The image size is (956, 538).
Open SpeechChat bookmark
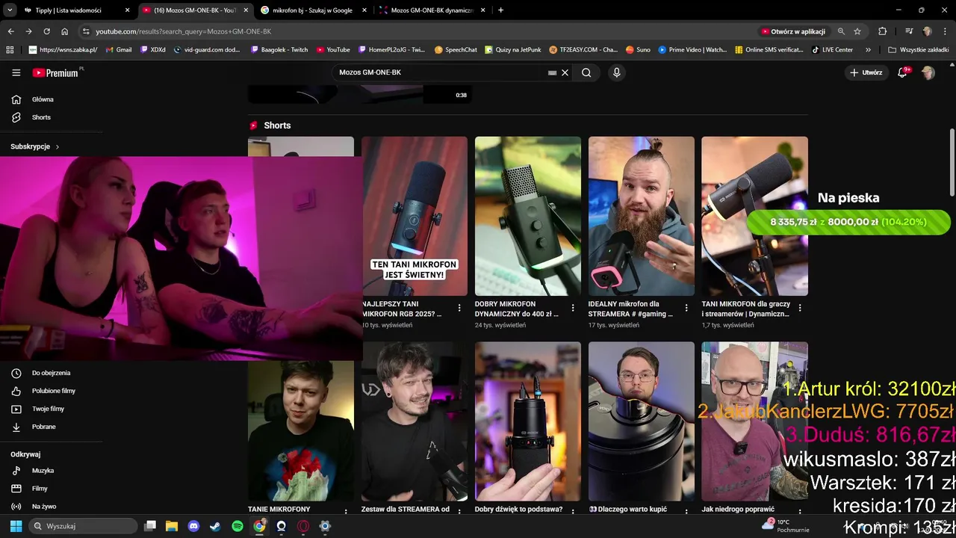(455, 50)
